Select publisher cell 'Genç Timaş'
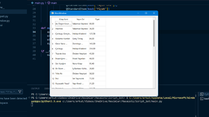209x117 pixels. (x=80, y=39)
